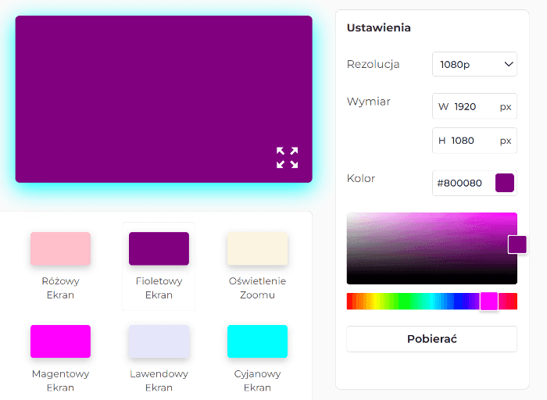Click the Ustawienia heading
The height and width of the screenshot is (400, 547).
click(378, 27)
